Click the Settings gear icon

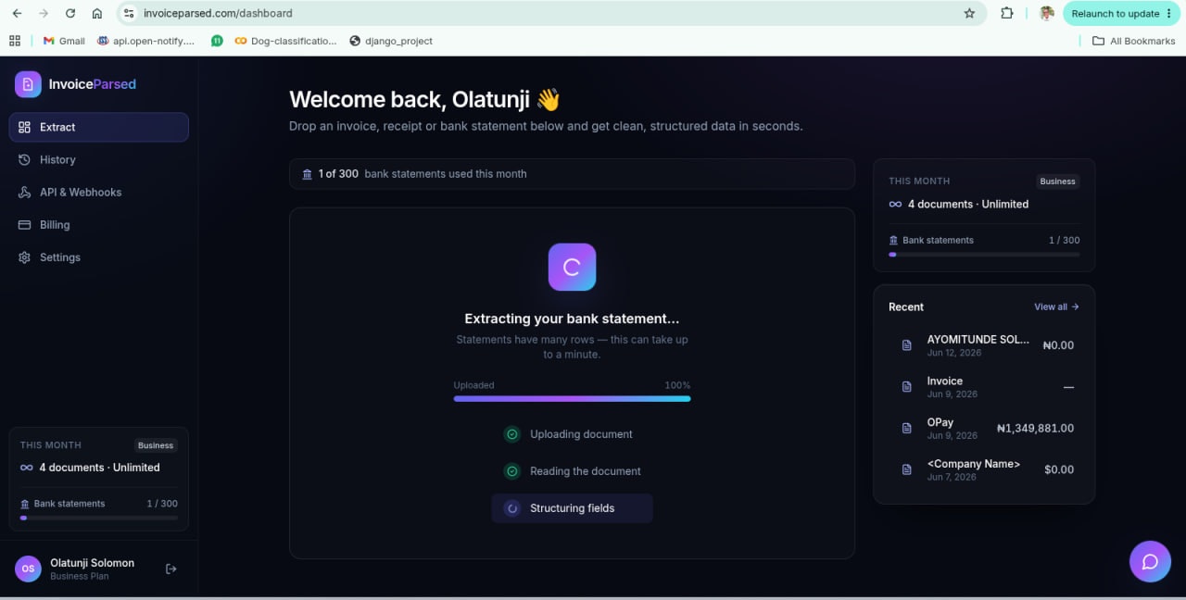24,256
